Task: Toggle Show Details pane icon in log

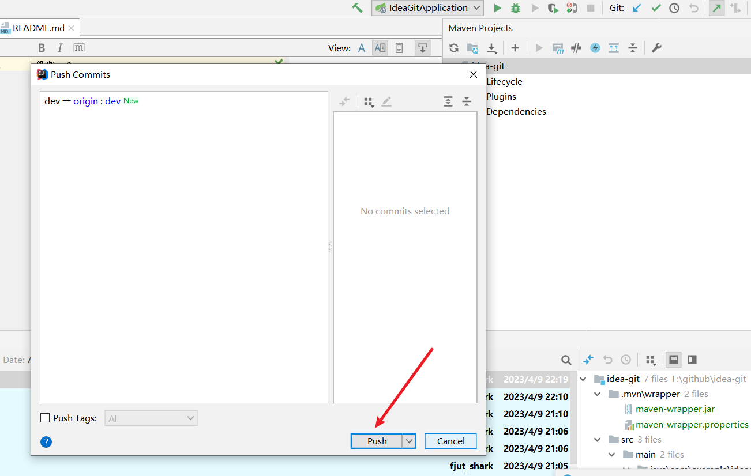Action: tap(673, 360)
